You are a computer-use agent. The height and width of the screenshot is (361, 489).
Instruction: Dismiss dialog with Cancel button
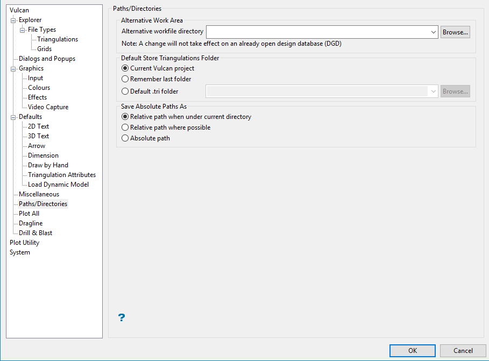tap(463, 351)
